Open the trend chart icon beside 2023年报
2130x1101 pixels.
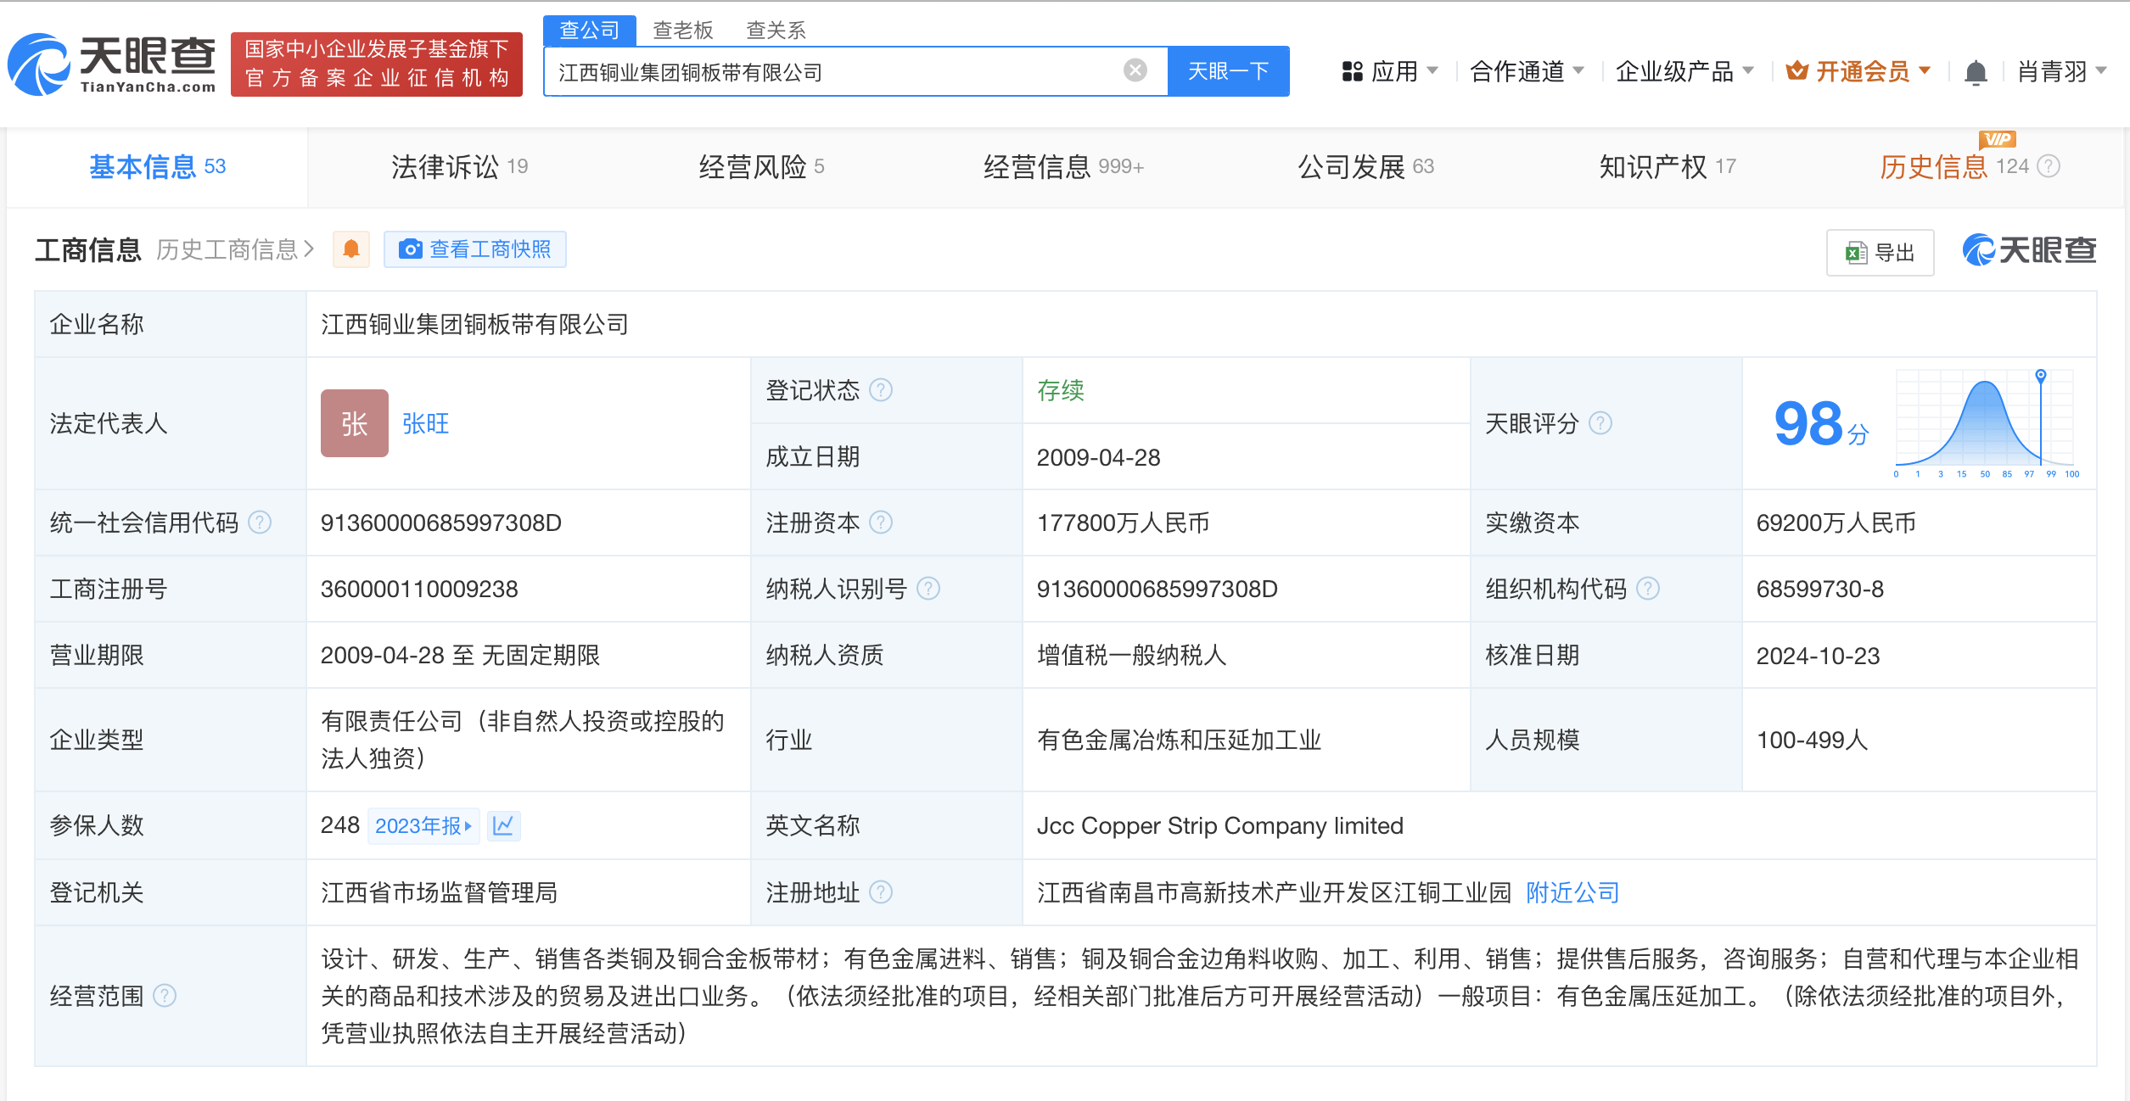pos(503,825)
